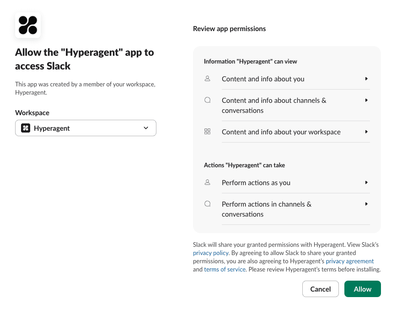Expand arrow for Content and info about you
This screenshot has width=402, height=314.
tap(366, 79)
